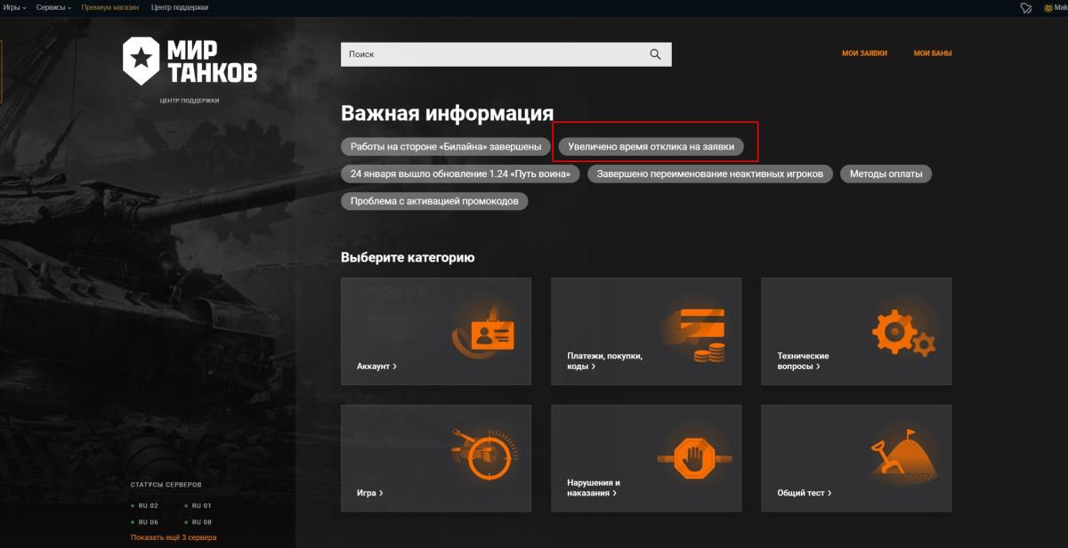Open Увеличено время отклика на заявки notice
Screen dimensions: 1068x548
(x=651, y=146)
